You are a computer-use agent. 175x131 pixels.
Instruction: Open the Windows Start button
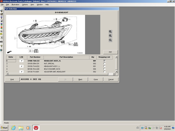[4, 128]
